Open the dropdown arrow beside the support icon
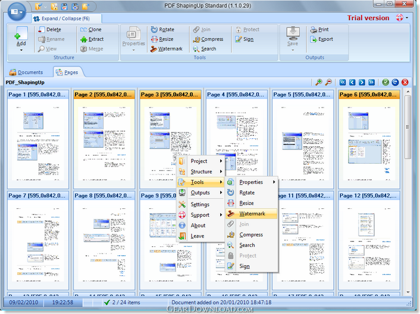Image resolution: width=420 pixels, height=314 pixels. point(407,18)
